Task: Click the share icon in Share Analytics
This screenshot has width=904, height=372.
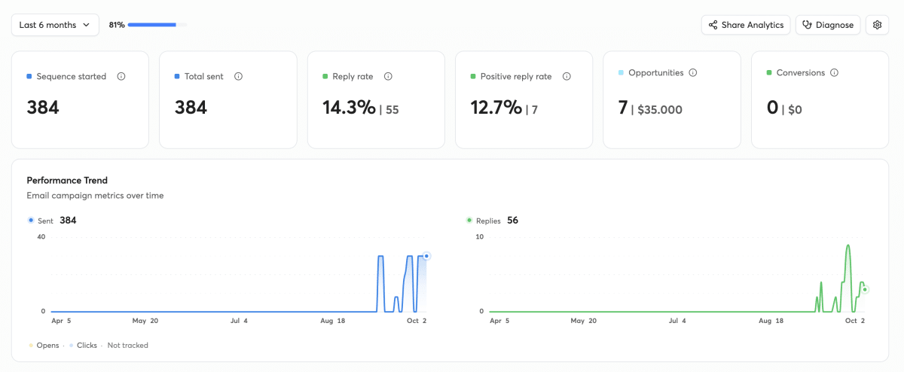Action: pyautogui.click(x=713, y=25)
